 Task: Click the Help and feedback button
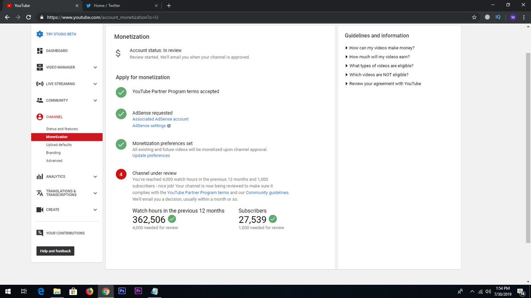(x=55, y=251)
